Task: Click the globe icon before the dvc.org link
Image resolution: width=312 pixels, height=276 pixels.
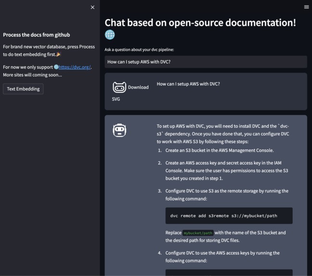Action: (56, 67)
